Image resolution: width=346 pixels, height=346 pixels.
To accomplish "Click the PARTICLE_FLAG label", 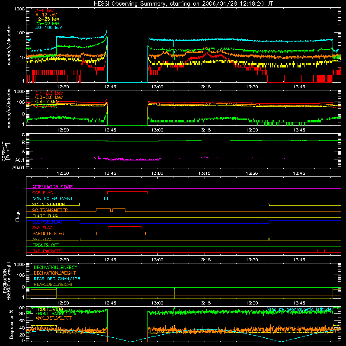I will (x=48, y=233).
